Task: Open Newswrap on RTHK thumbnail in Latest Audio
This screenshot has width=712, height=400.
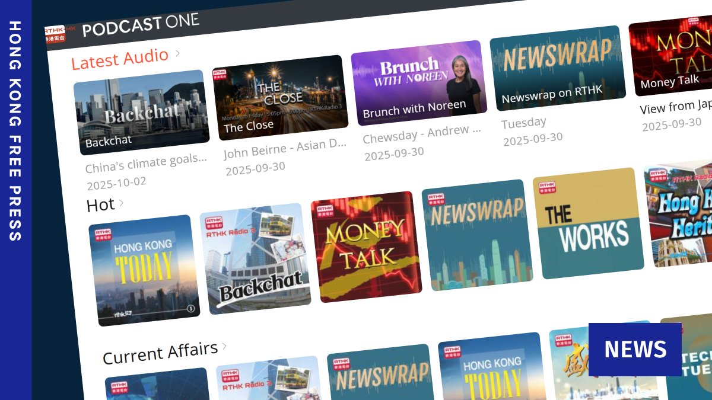Action: 557,68
